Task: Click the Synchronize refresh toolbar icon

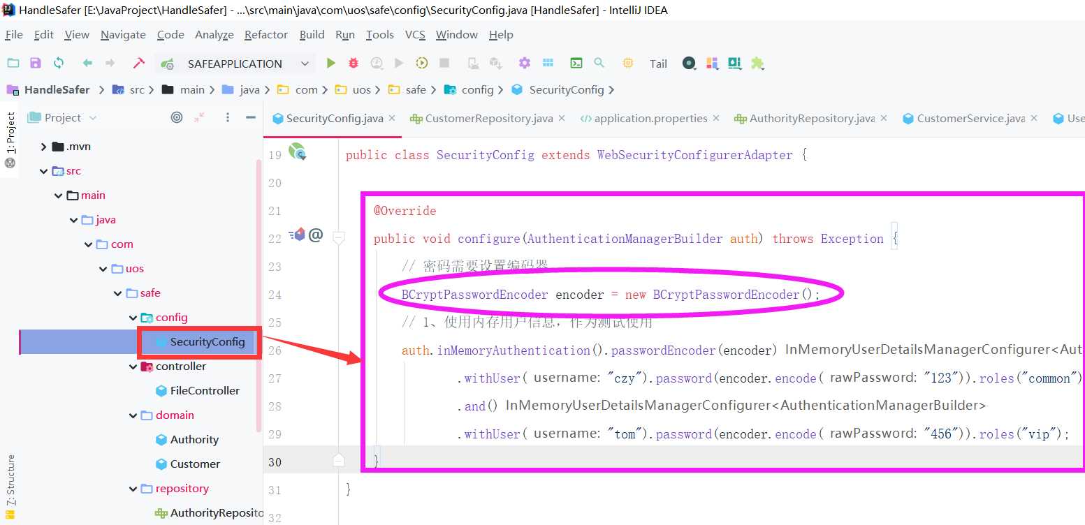Action: click(59, 63)
